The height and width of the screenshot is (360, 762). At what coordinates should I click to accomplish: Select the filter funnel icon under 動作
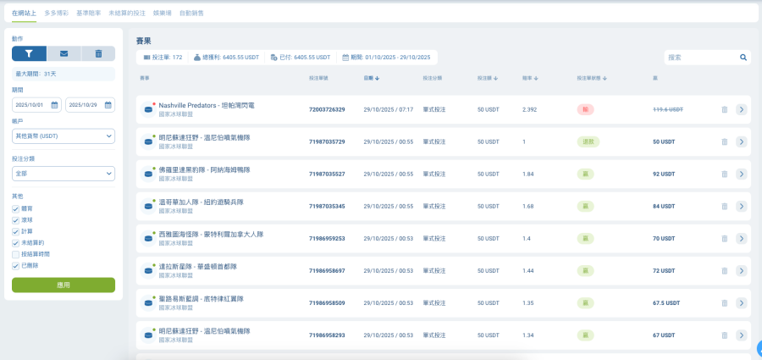29,53
